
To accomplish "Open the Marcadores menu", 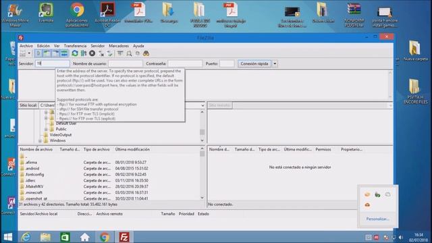I will (x=119, y=46).
